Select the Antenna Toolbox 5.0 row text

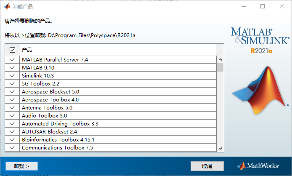pos(47,107)
